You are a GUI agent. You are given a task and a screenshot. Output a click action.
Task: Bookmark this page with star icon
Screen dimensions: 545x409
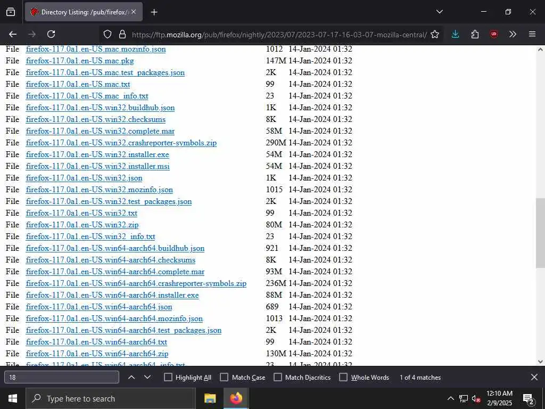(435, 34)
